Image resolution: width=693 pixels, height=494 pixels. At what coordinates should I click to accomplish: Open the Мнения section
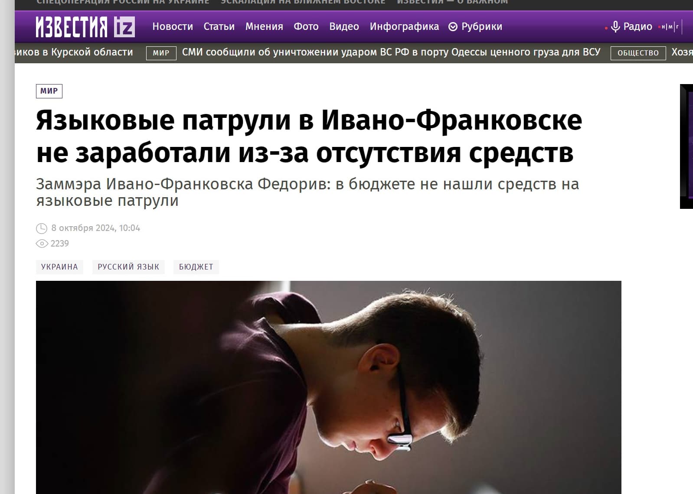(x=264, y=27)
